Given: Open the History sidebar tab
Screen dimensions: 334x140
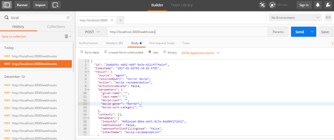Looking at the screenshot, I should [18, 27].
